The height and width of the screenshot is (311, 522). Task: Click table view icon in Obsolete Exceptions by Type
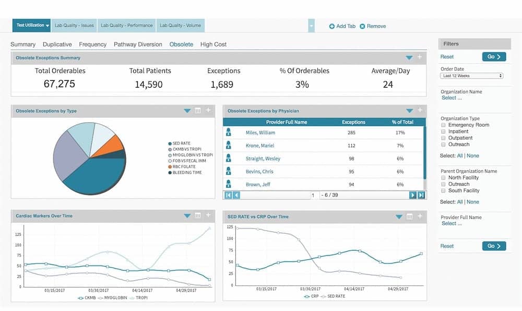198,111
